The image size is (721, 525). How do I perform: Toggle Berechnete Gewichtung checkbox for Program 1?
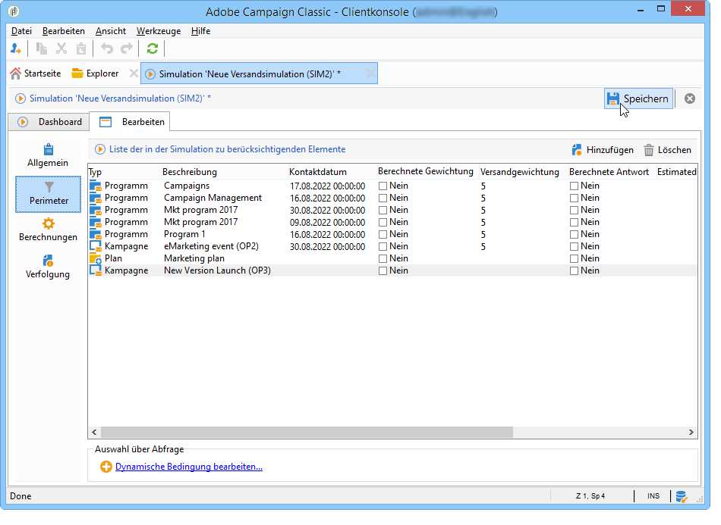(383, 235)
